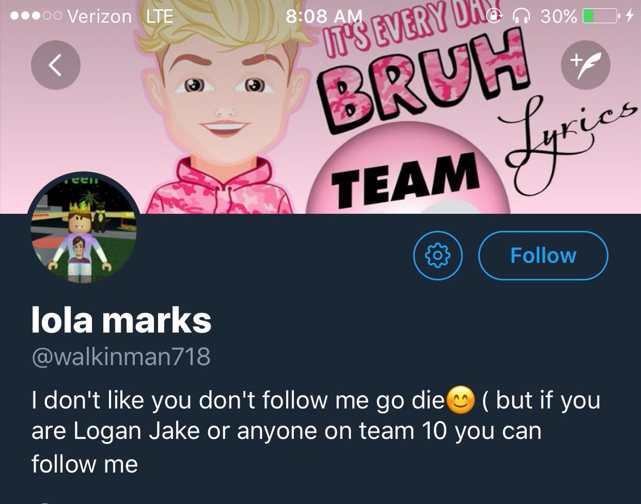Open the gear settings menu on the profile
This screenshot has height=504, width=641.
pyautogui.click(x=438, y=256)
